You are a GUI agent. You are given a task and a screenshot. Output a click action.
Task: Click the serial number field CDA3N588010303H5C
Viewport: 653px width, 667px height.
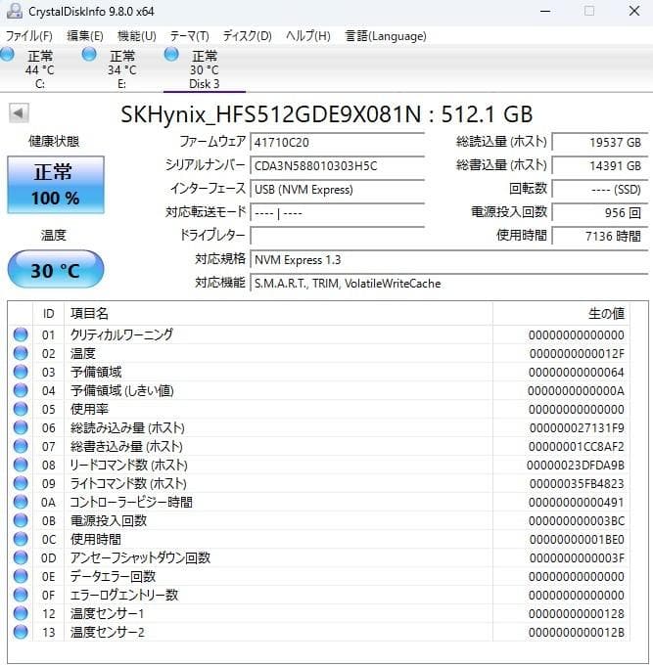pyautogui.click(x=338, y=165)
